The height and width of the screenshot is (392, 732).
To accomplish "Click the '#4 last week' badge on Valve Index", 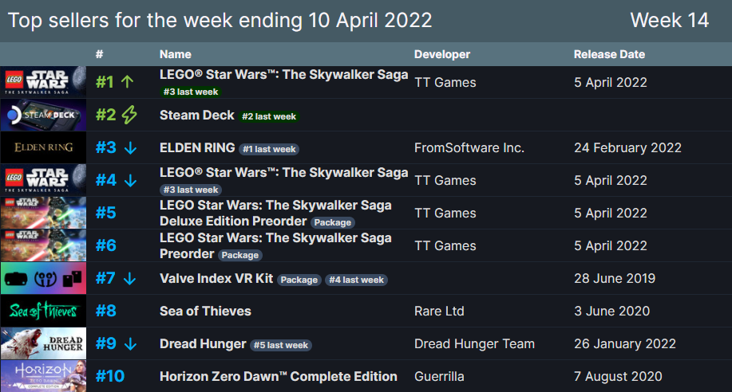I will point(356,280).
